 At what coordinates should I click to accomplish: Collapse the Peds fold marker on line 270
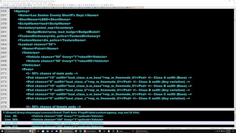[x=9, y=69]
